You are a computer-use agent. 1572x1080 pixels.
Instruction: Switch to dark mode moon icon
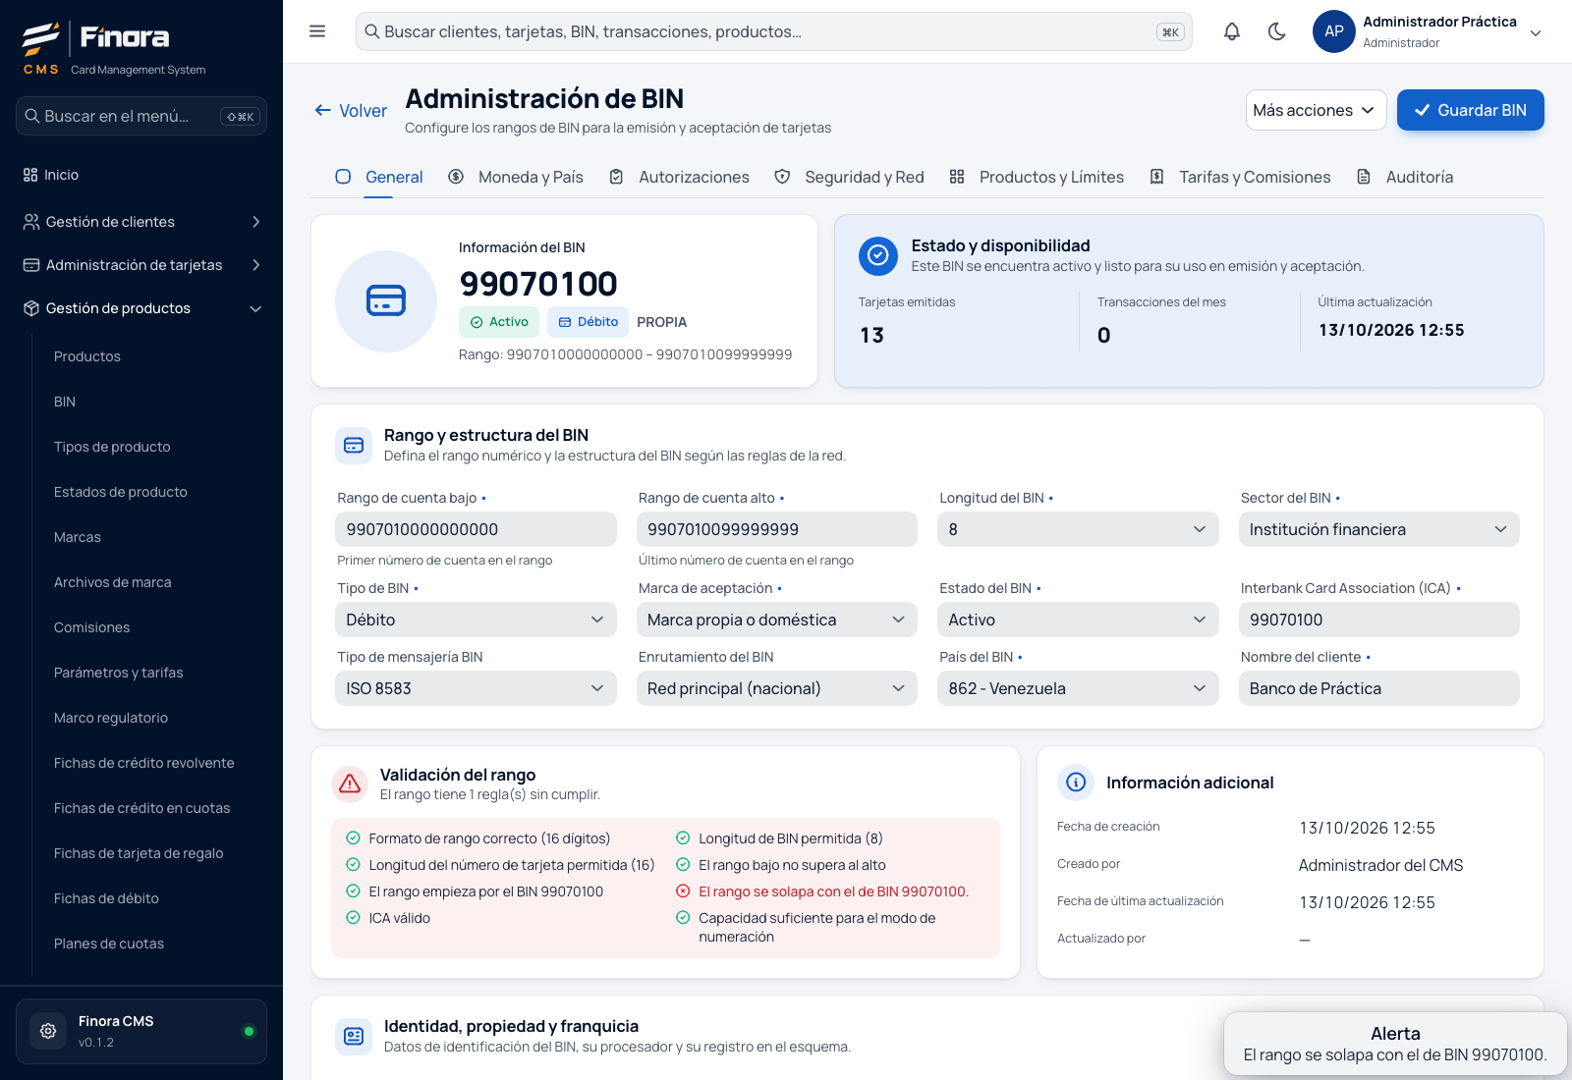click(1277, 31)
